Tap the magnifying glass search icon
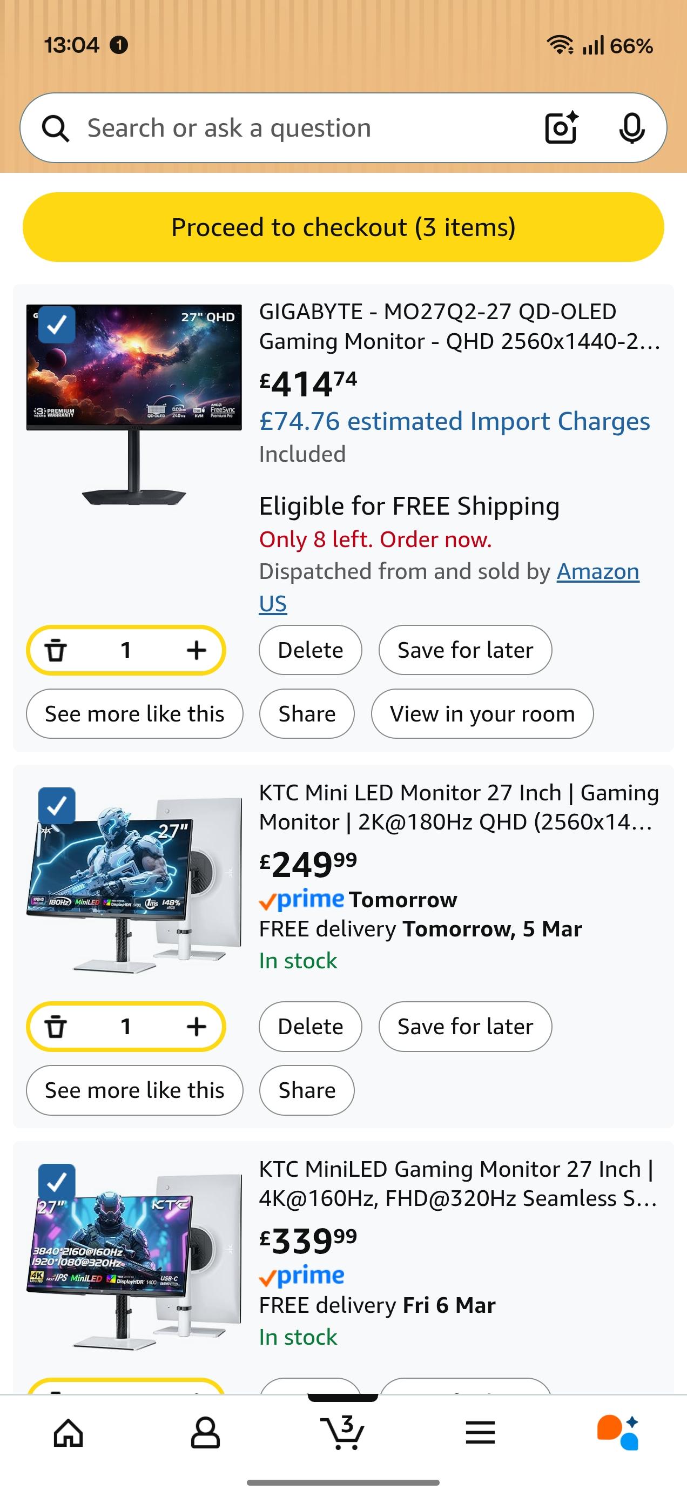 (x=56, y=129)
